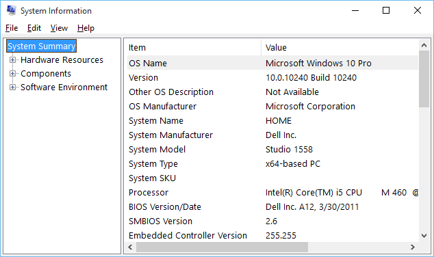Click the 10.0.10240 Build 10240 value
The width and height of the screenshot is (434, 257).
[311, 78]
